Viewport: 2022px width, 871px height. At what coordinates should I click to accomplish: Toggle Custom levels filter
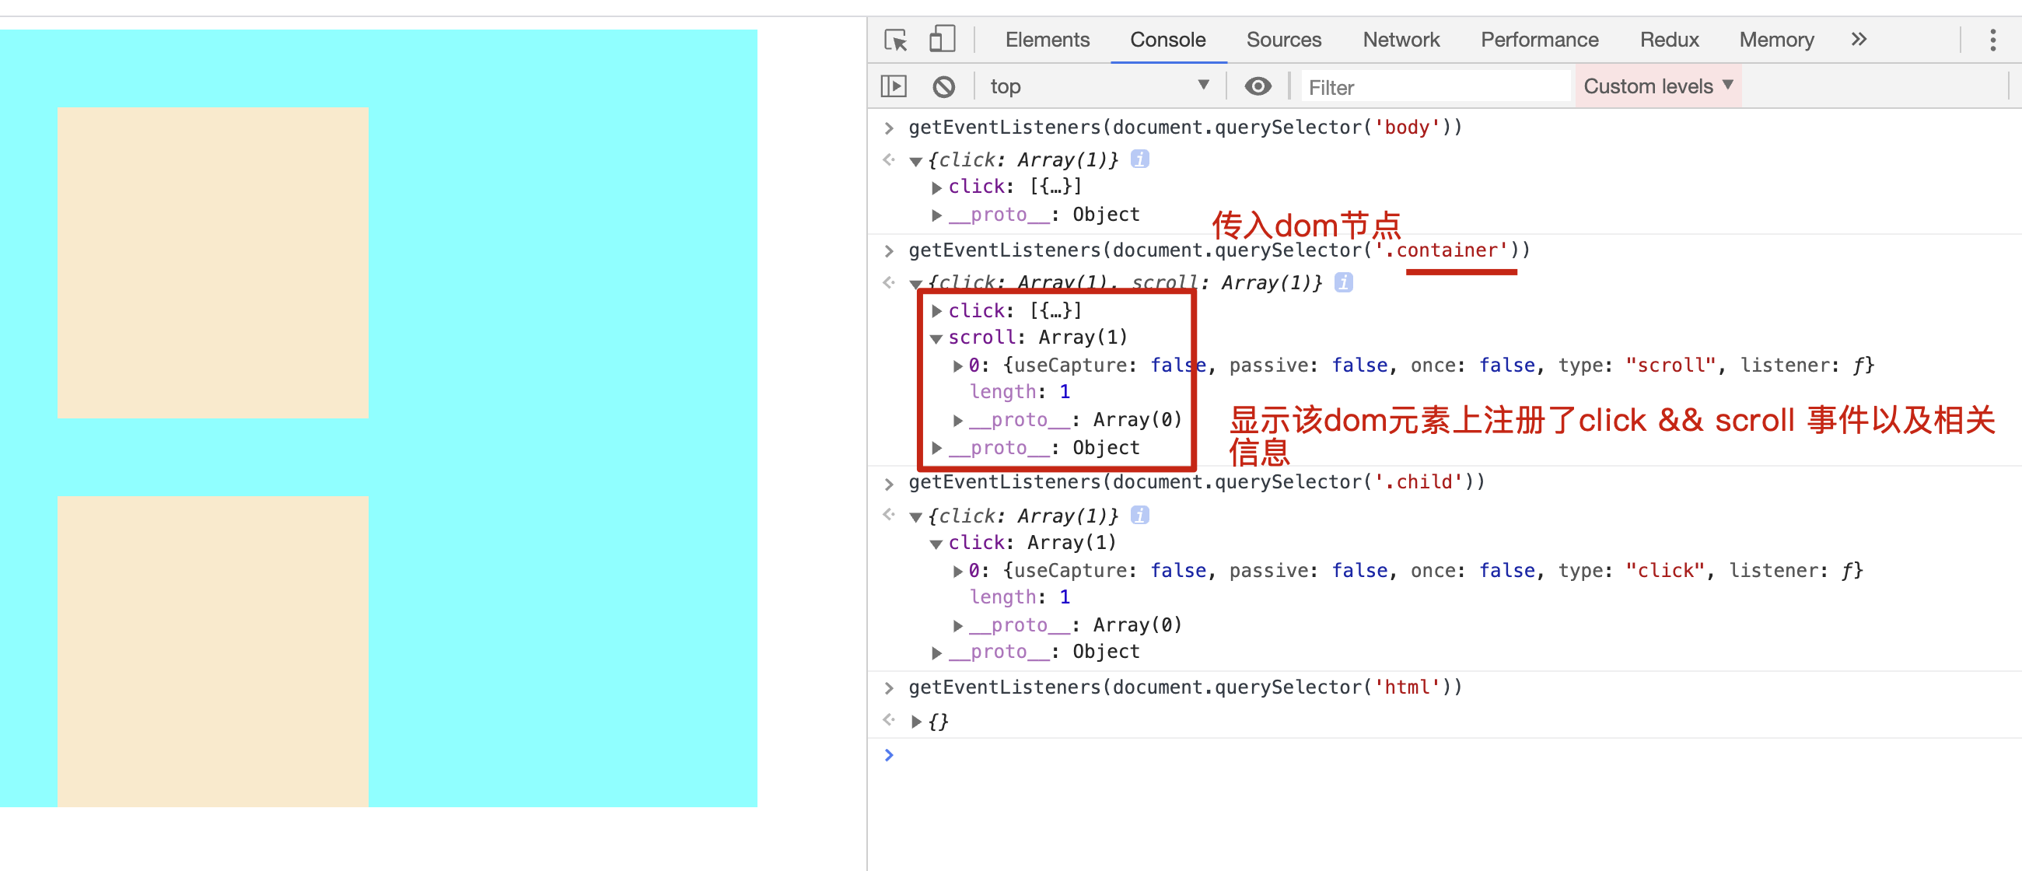coord(1656,86)
